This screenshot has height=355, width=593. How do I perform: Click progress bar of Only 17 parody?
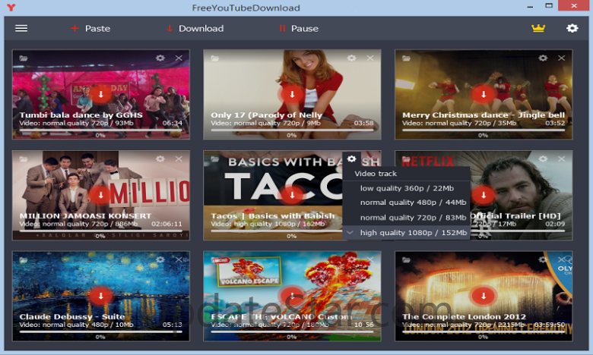[292, 130]
